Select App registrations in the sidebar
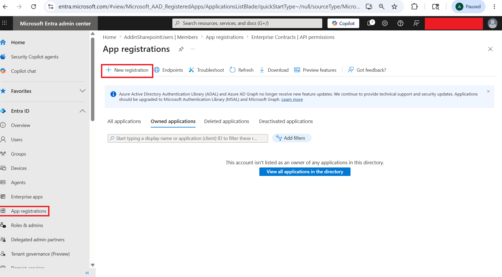The width and height of the screenshot is (502, 277). click(x=29, y=211)
